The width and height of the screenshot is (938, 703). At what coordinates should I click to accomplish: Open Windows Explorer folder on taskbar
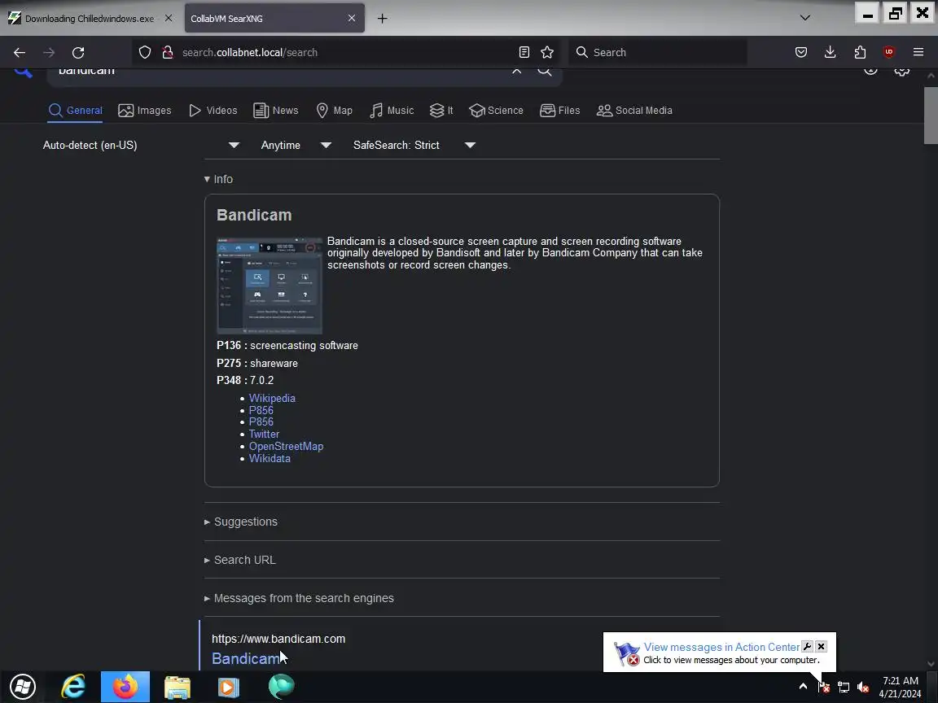177,687
